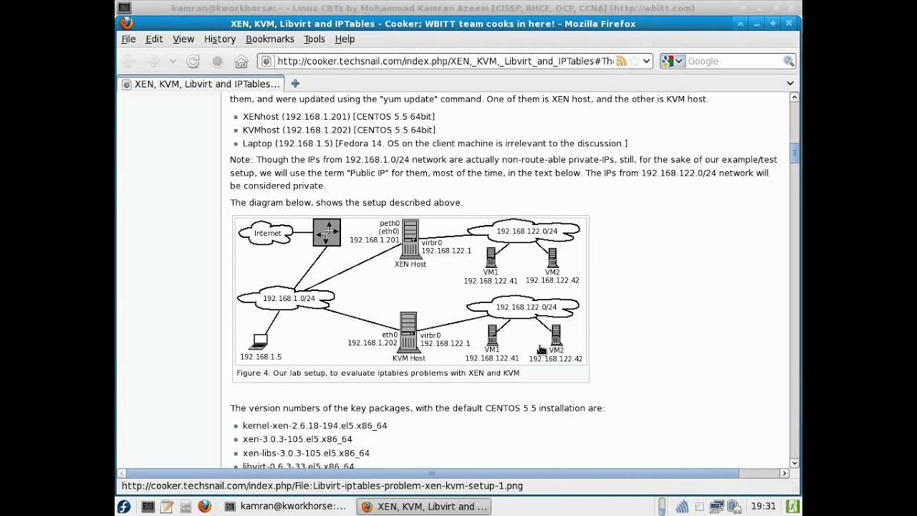Open the File menu

coord(128,39)
